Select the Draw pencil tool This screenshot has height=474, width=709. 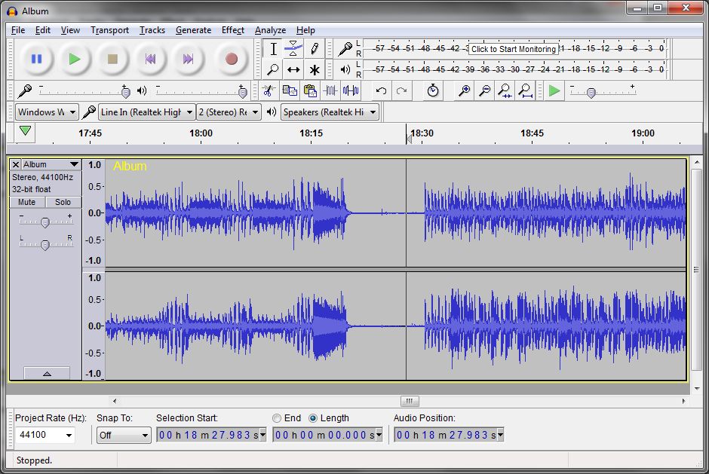(315, 48)
